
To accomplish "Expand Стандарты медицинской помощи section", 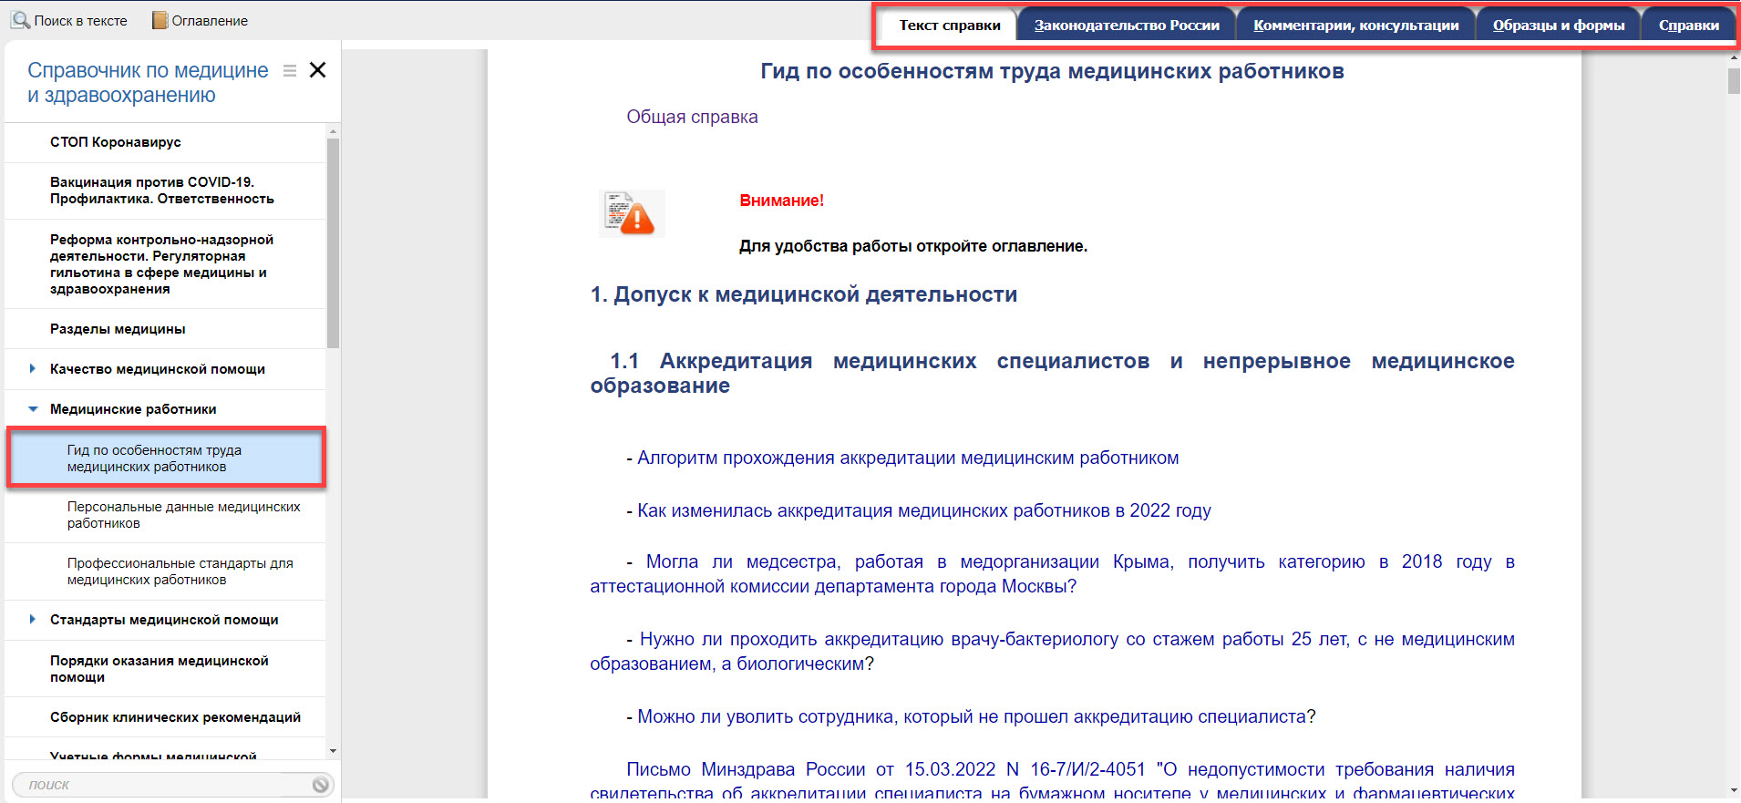I will (32, 620).
